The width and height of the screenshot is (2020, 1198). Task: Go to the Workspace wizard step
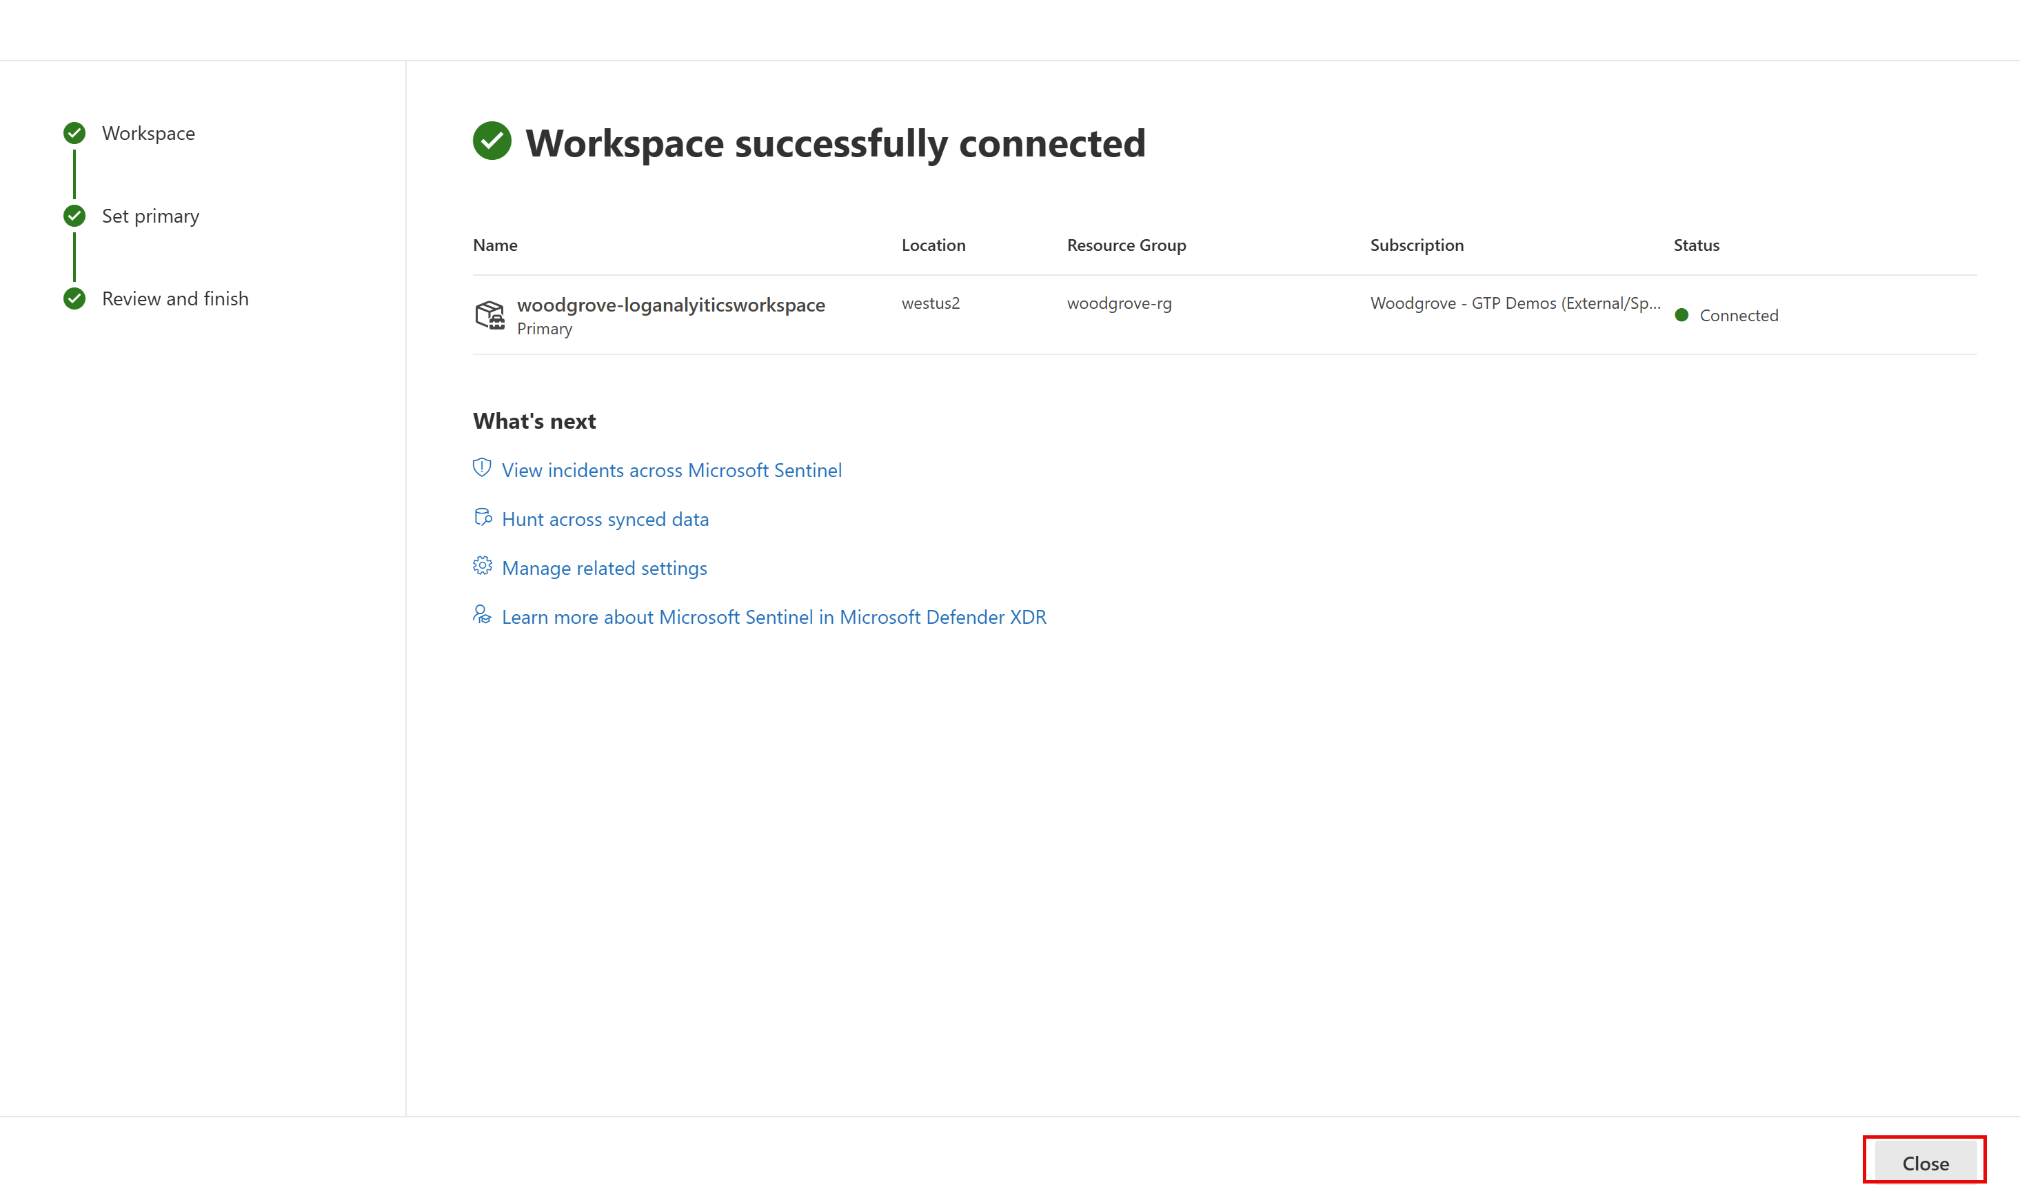(x=148, y=133)
